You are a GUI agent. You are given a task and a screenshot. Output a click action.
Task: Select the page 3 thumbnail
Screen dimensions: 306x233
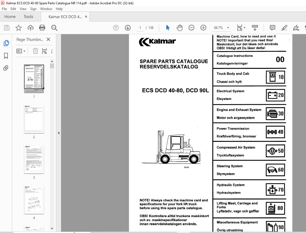pyautogui.click(x=34, y=160)
